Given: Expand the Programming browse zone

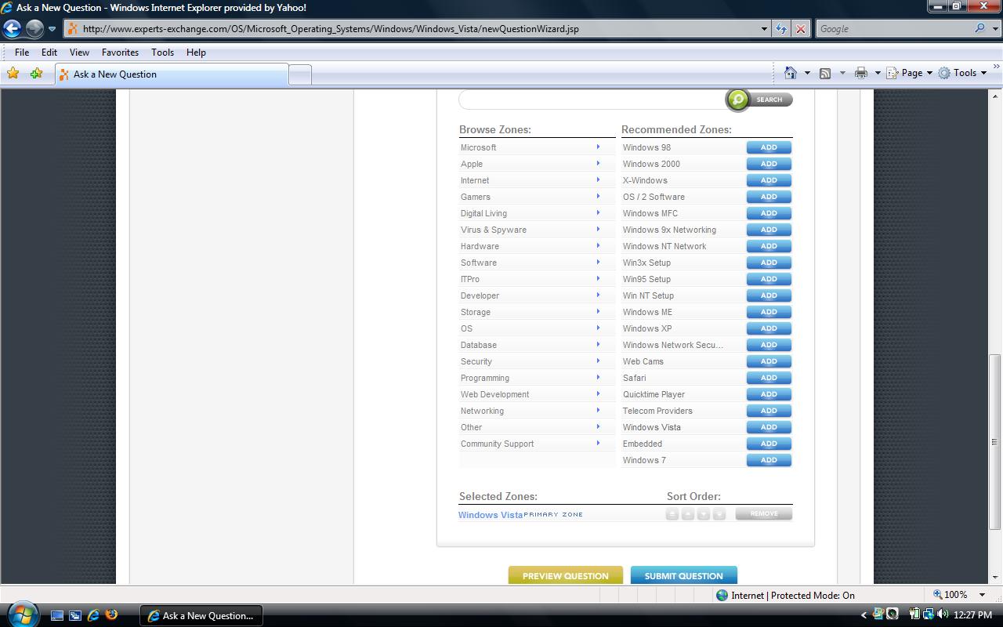Looking at the screenshot, I should [x=598, y=377].
